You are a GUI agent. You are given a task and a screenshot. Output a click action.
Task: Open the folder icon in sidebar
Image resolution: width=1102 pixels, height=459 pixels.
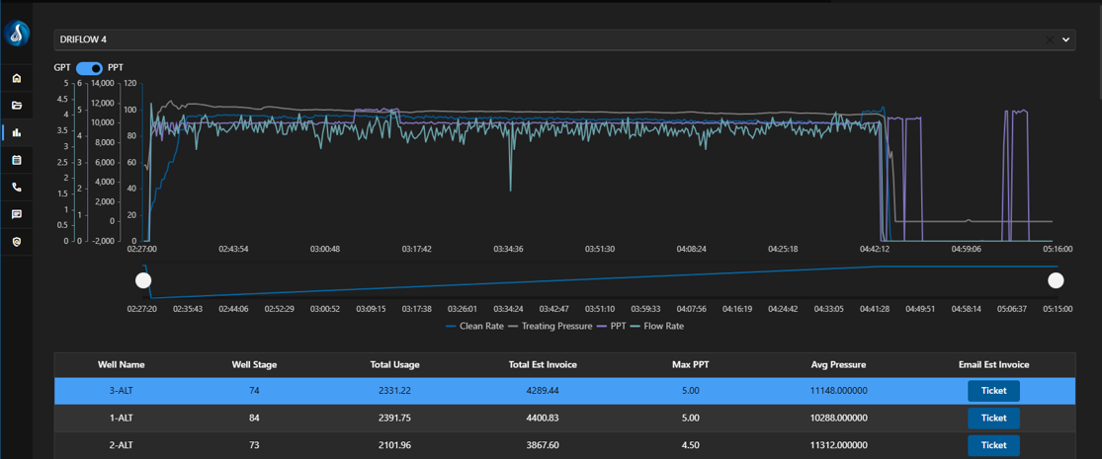click(x=17, y=106)
